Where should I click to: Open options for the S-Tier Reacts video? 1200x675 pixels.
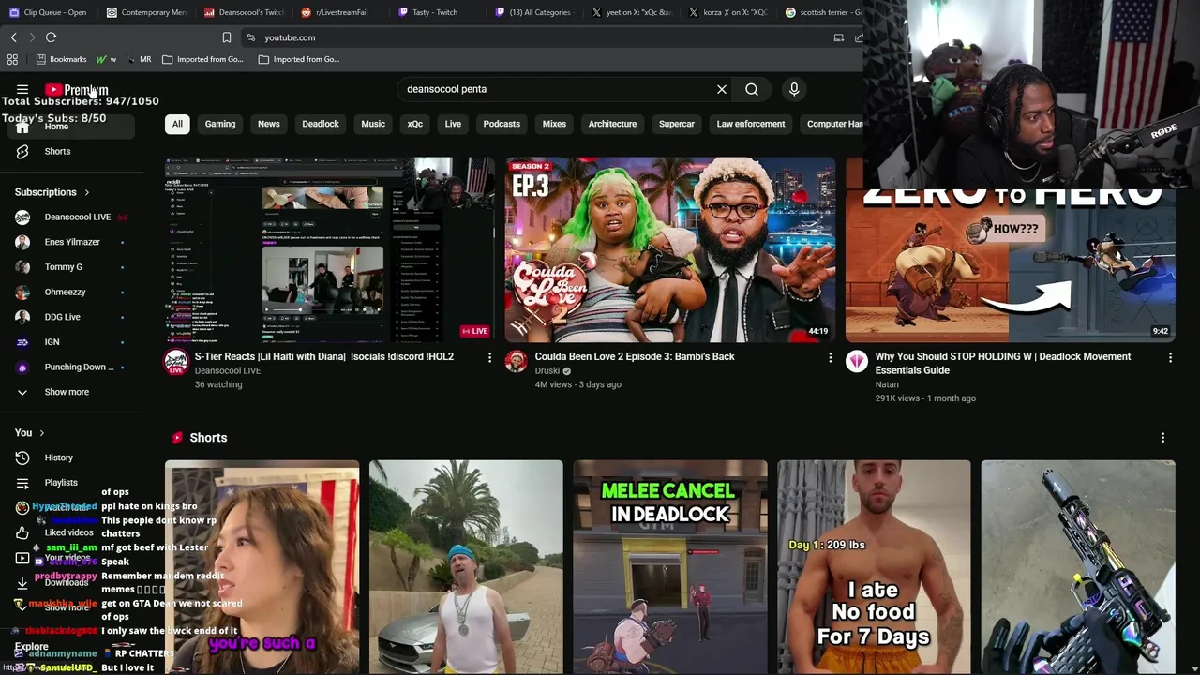click(489, 357)
